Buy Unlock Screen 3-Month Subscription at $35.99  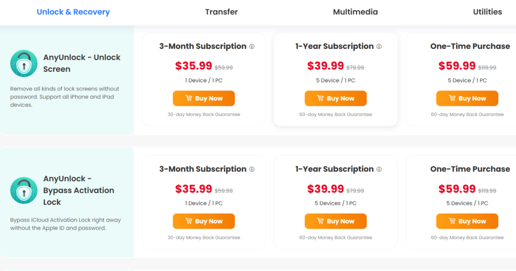(x=204, y=98)
